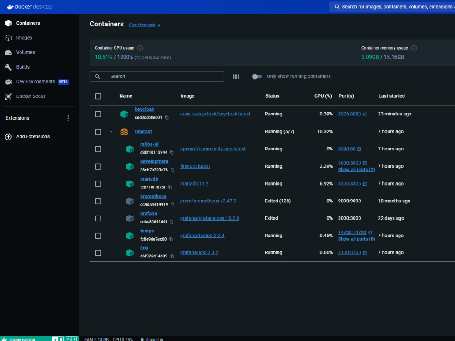Viewport: 455px width, 341px height.
Task: Open the mifos-ui container link
Action: point(149,145)
